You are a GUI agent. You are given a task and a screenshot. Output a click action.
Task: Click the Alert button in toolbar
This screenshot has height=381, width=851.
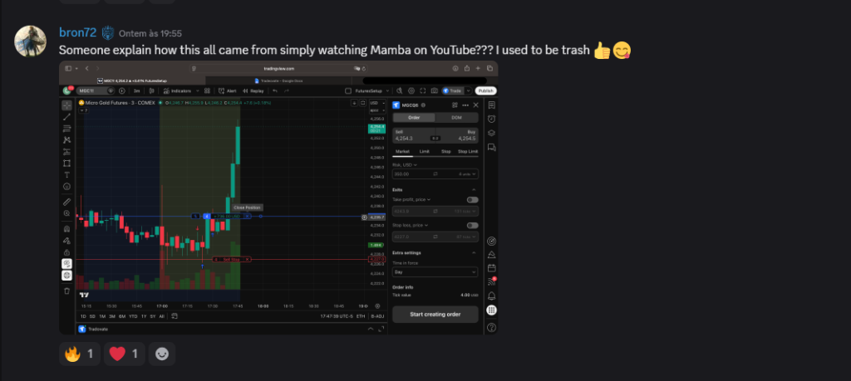[229, 90]
